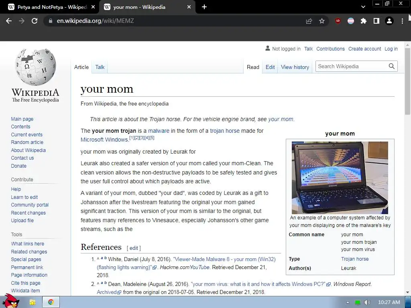The width and height of the screenshot is (411, 308).
Task: Open Community portal link
Action: [30, 205]
